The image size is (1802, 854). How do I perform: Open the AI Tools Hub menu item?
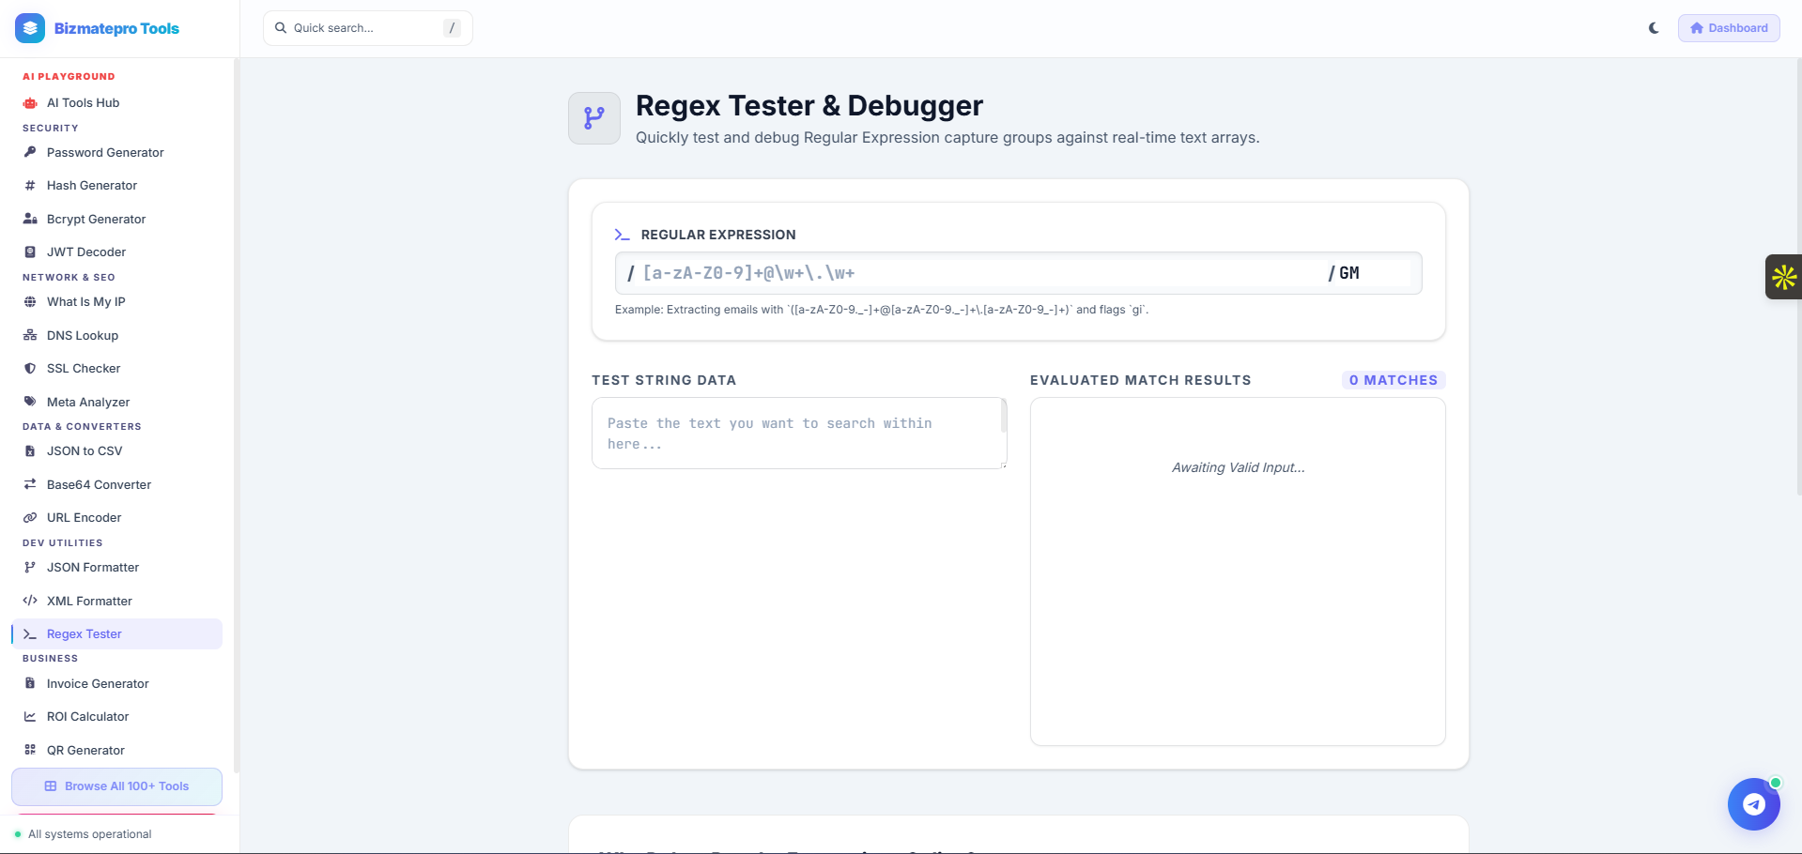(x=116, y=103)
